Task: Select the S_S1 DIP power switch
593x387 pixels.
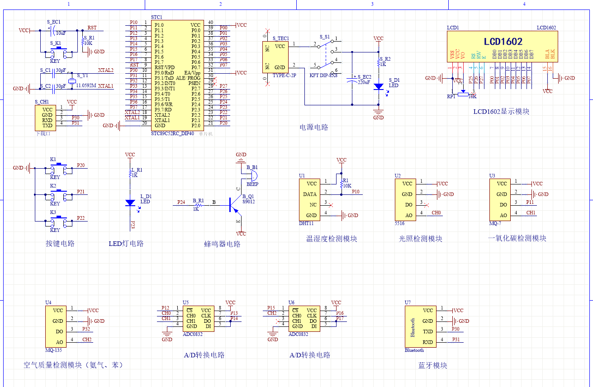Action: [325, 57]
